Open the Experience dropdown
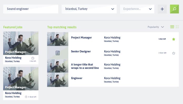Viewport: 183px width, 104px height. 137,9
